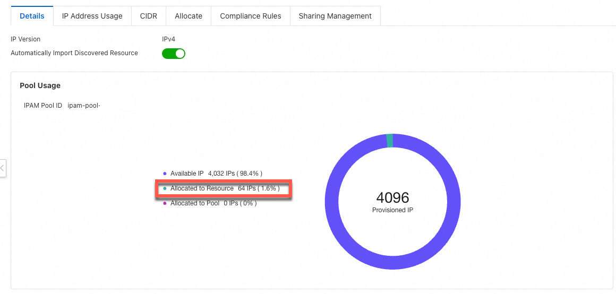Click the purple Available IP legend dot

tap(165, 173)
